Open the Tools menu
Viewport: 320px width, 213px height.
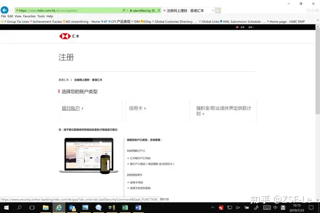[41, 16]
